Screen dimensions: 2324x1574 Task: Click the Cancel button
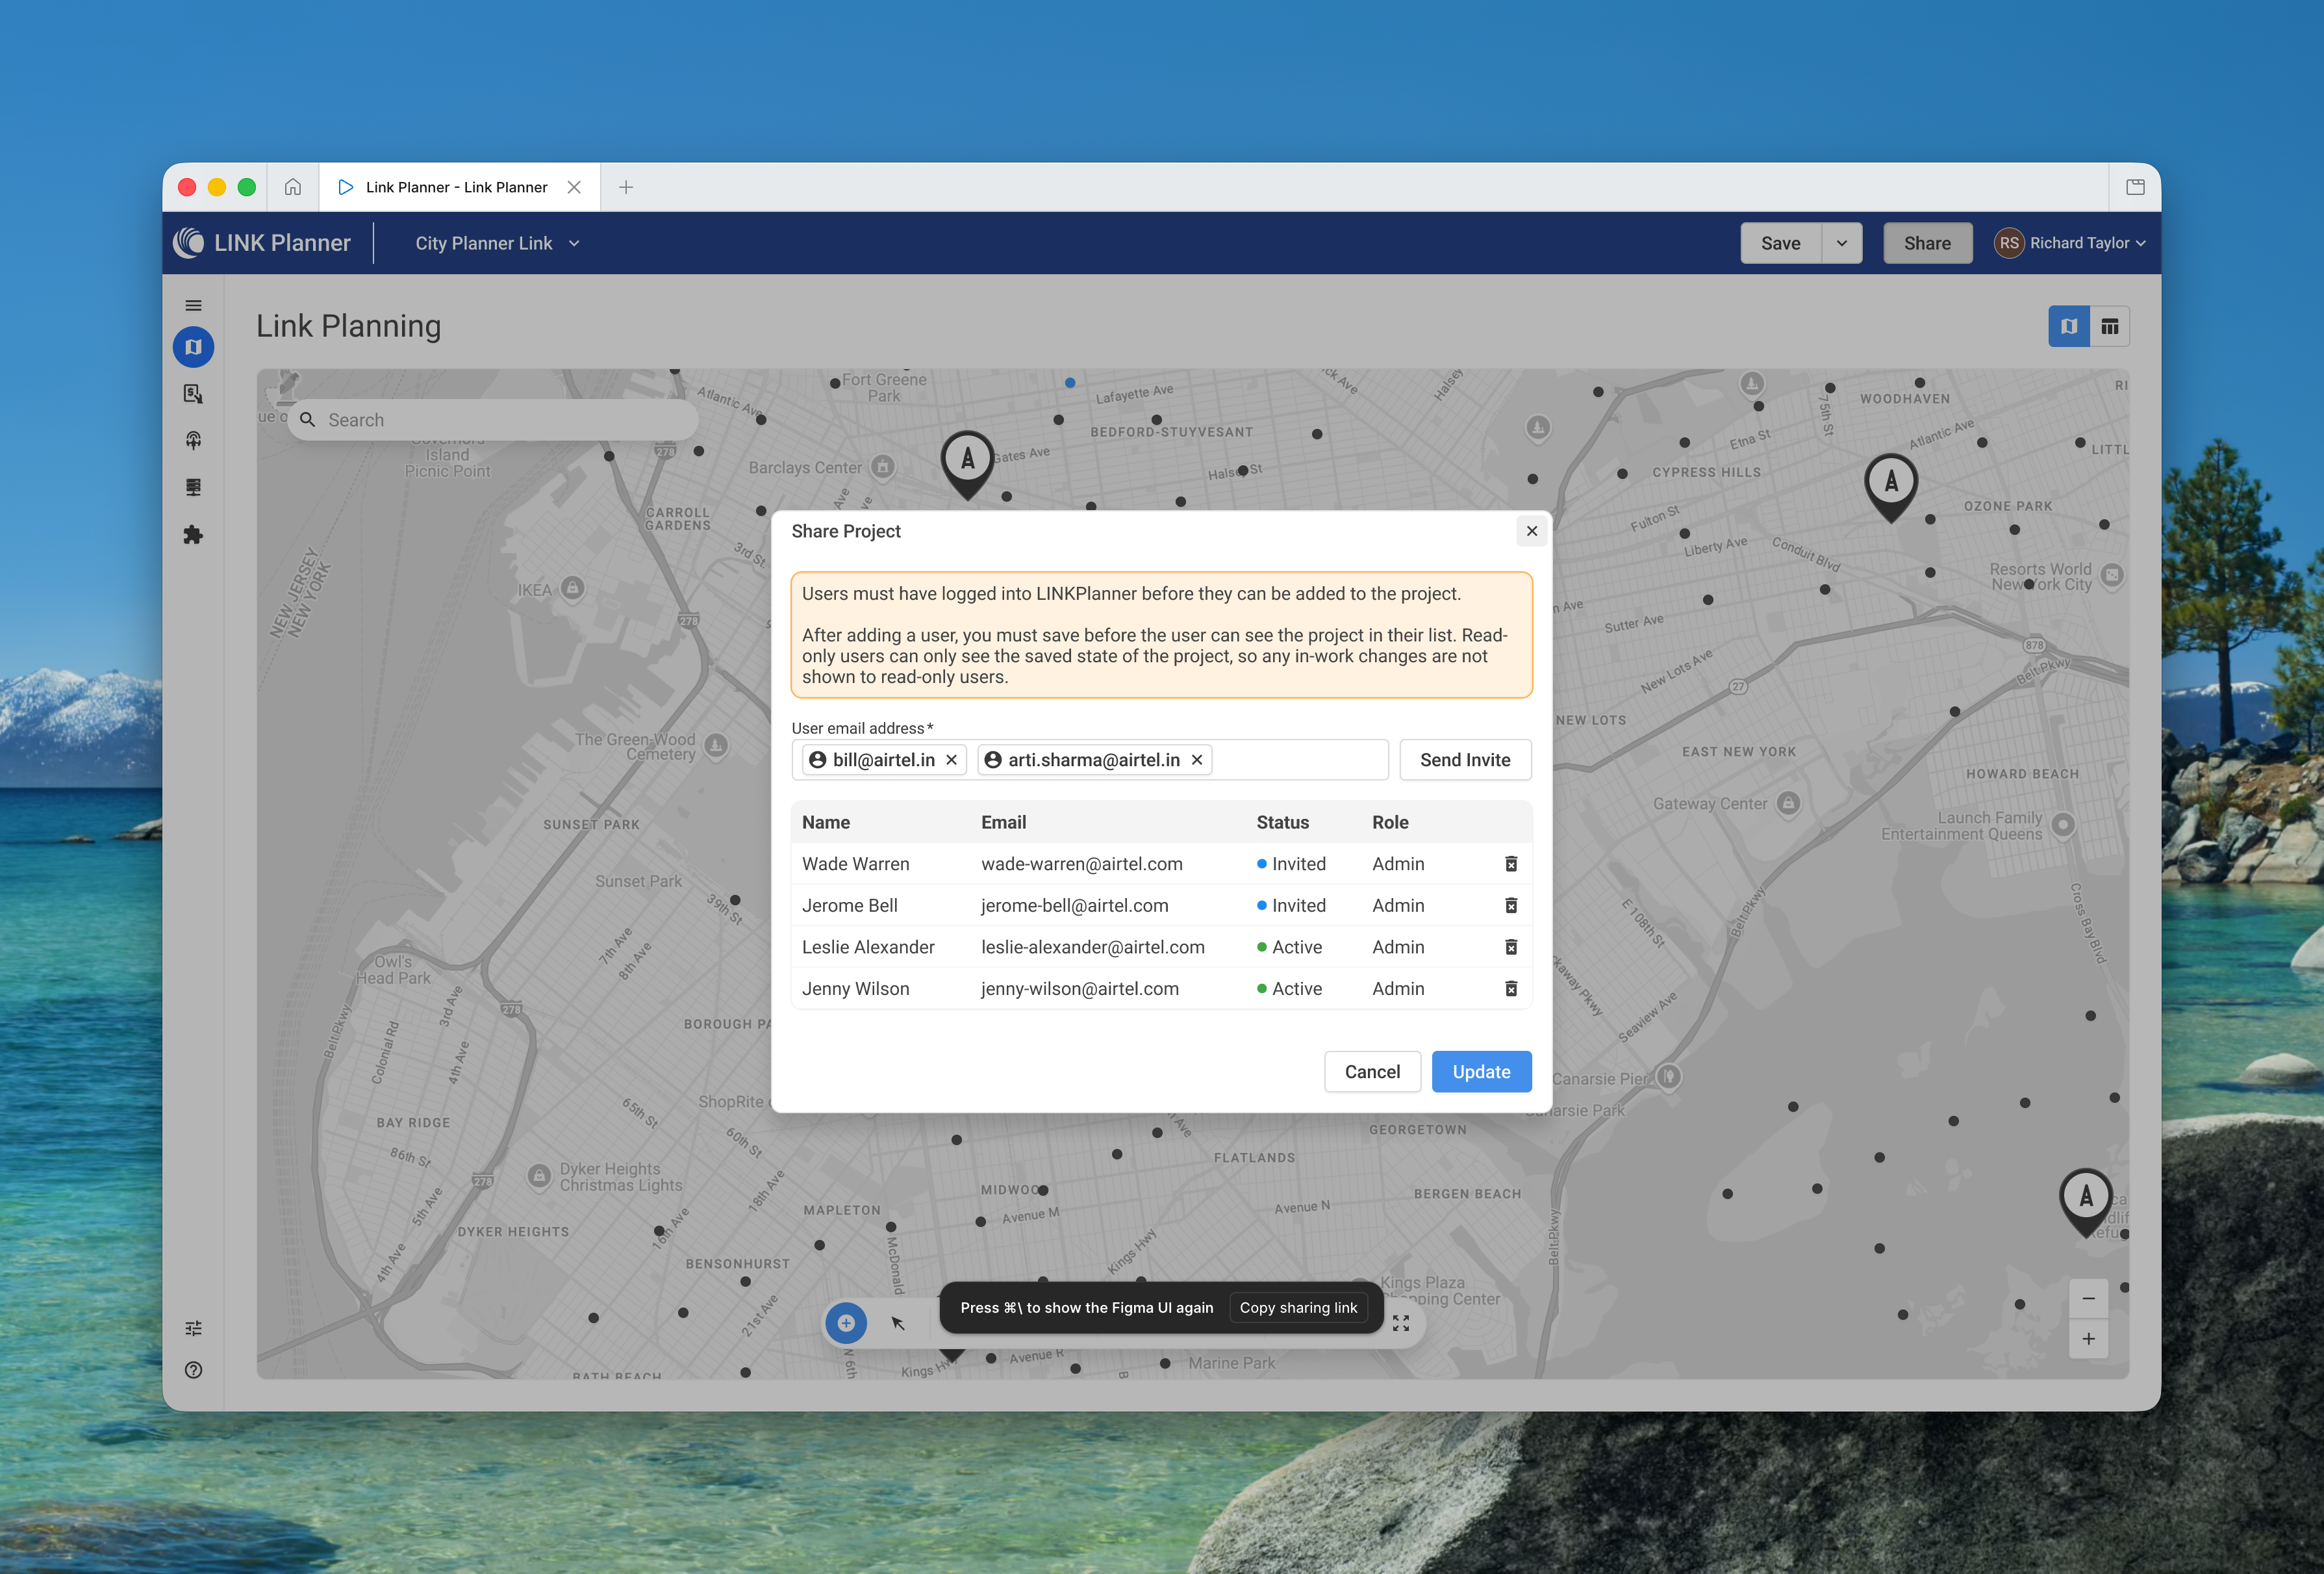click(x=1372, y=1072)
